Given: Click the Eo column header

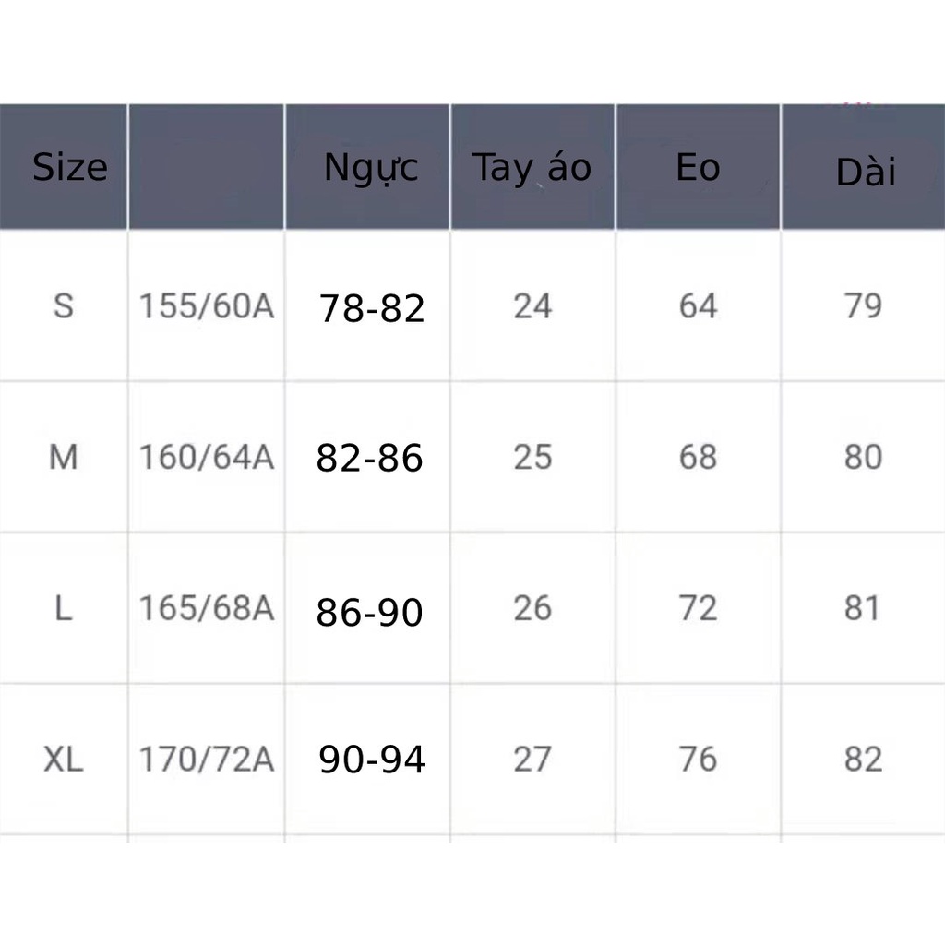Looking at the screenshot, I should [x=698, y=167].
